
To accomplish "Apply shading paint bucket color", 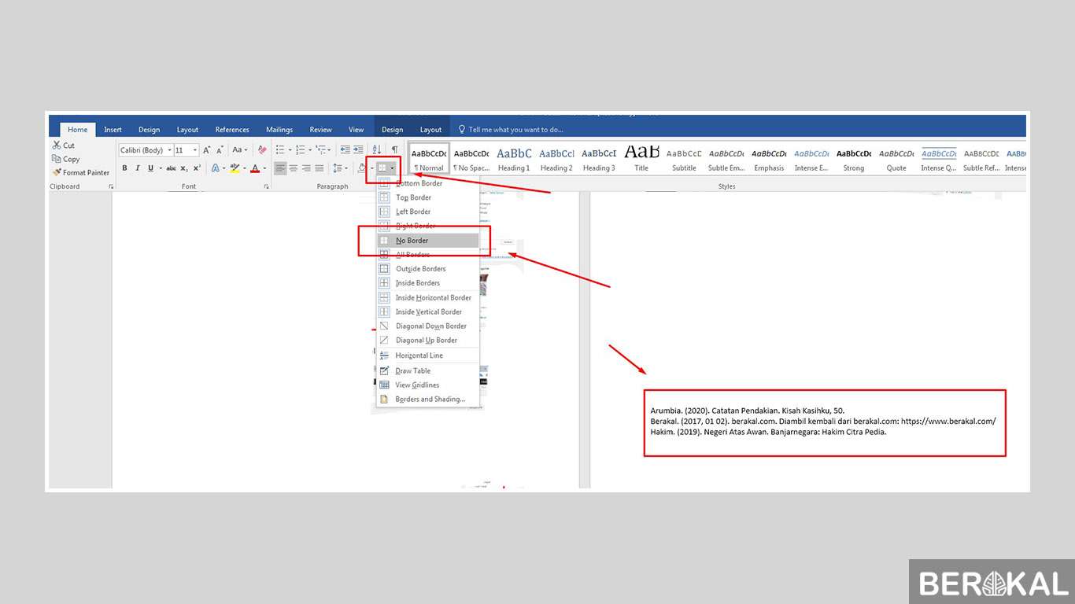I will pyautogui.click(x=362, y=168).
